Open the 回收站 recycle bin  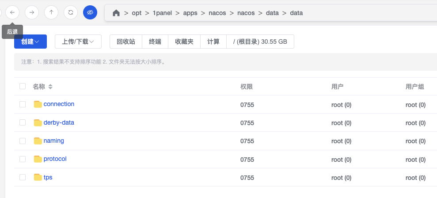tap(126, 42)
